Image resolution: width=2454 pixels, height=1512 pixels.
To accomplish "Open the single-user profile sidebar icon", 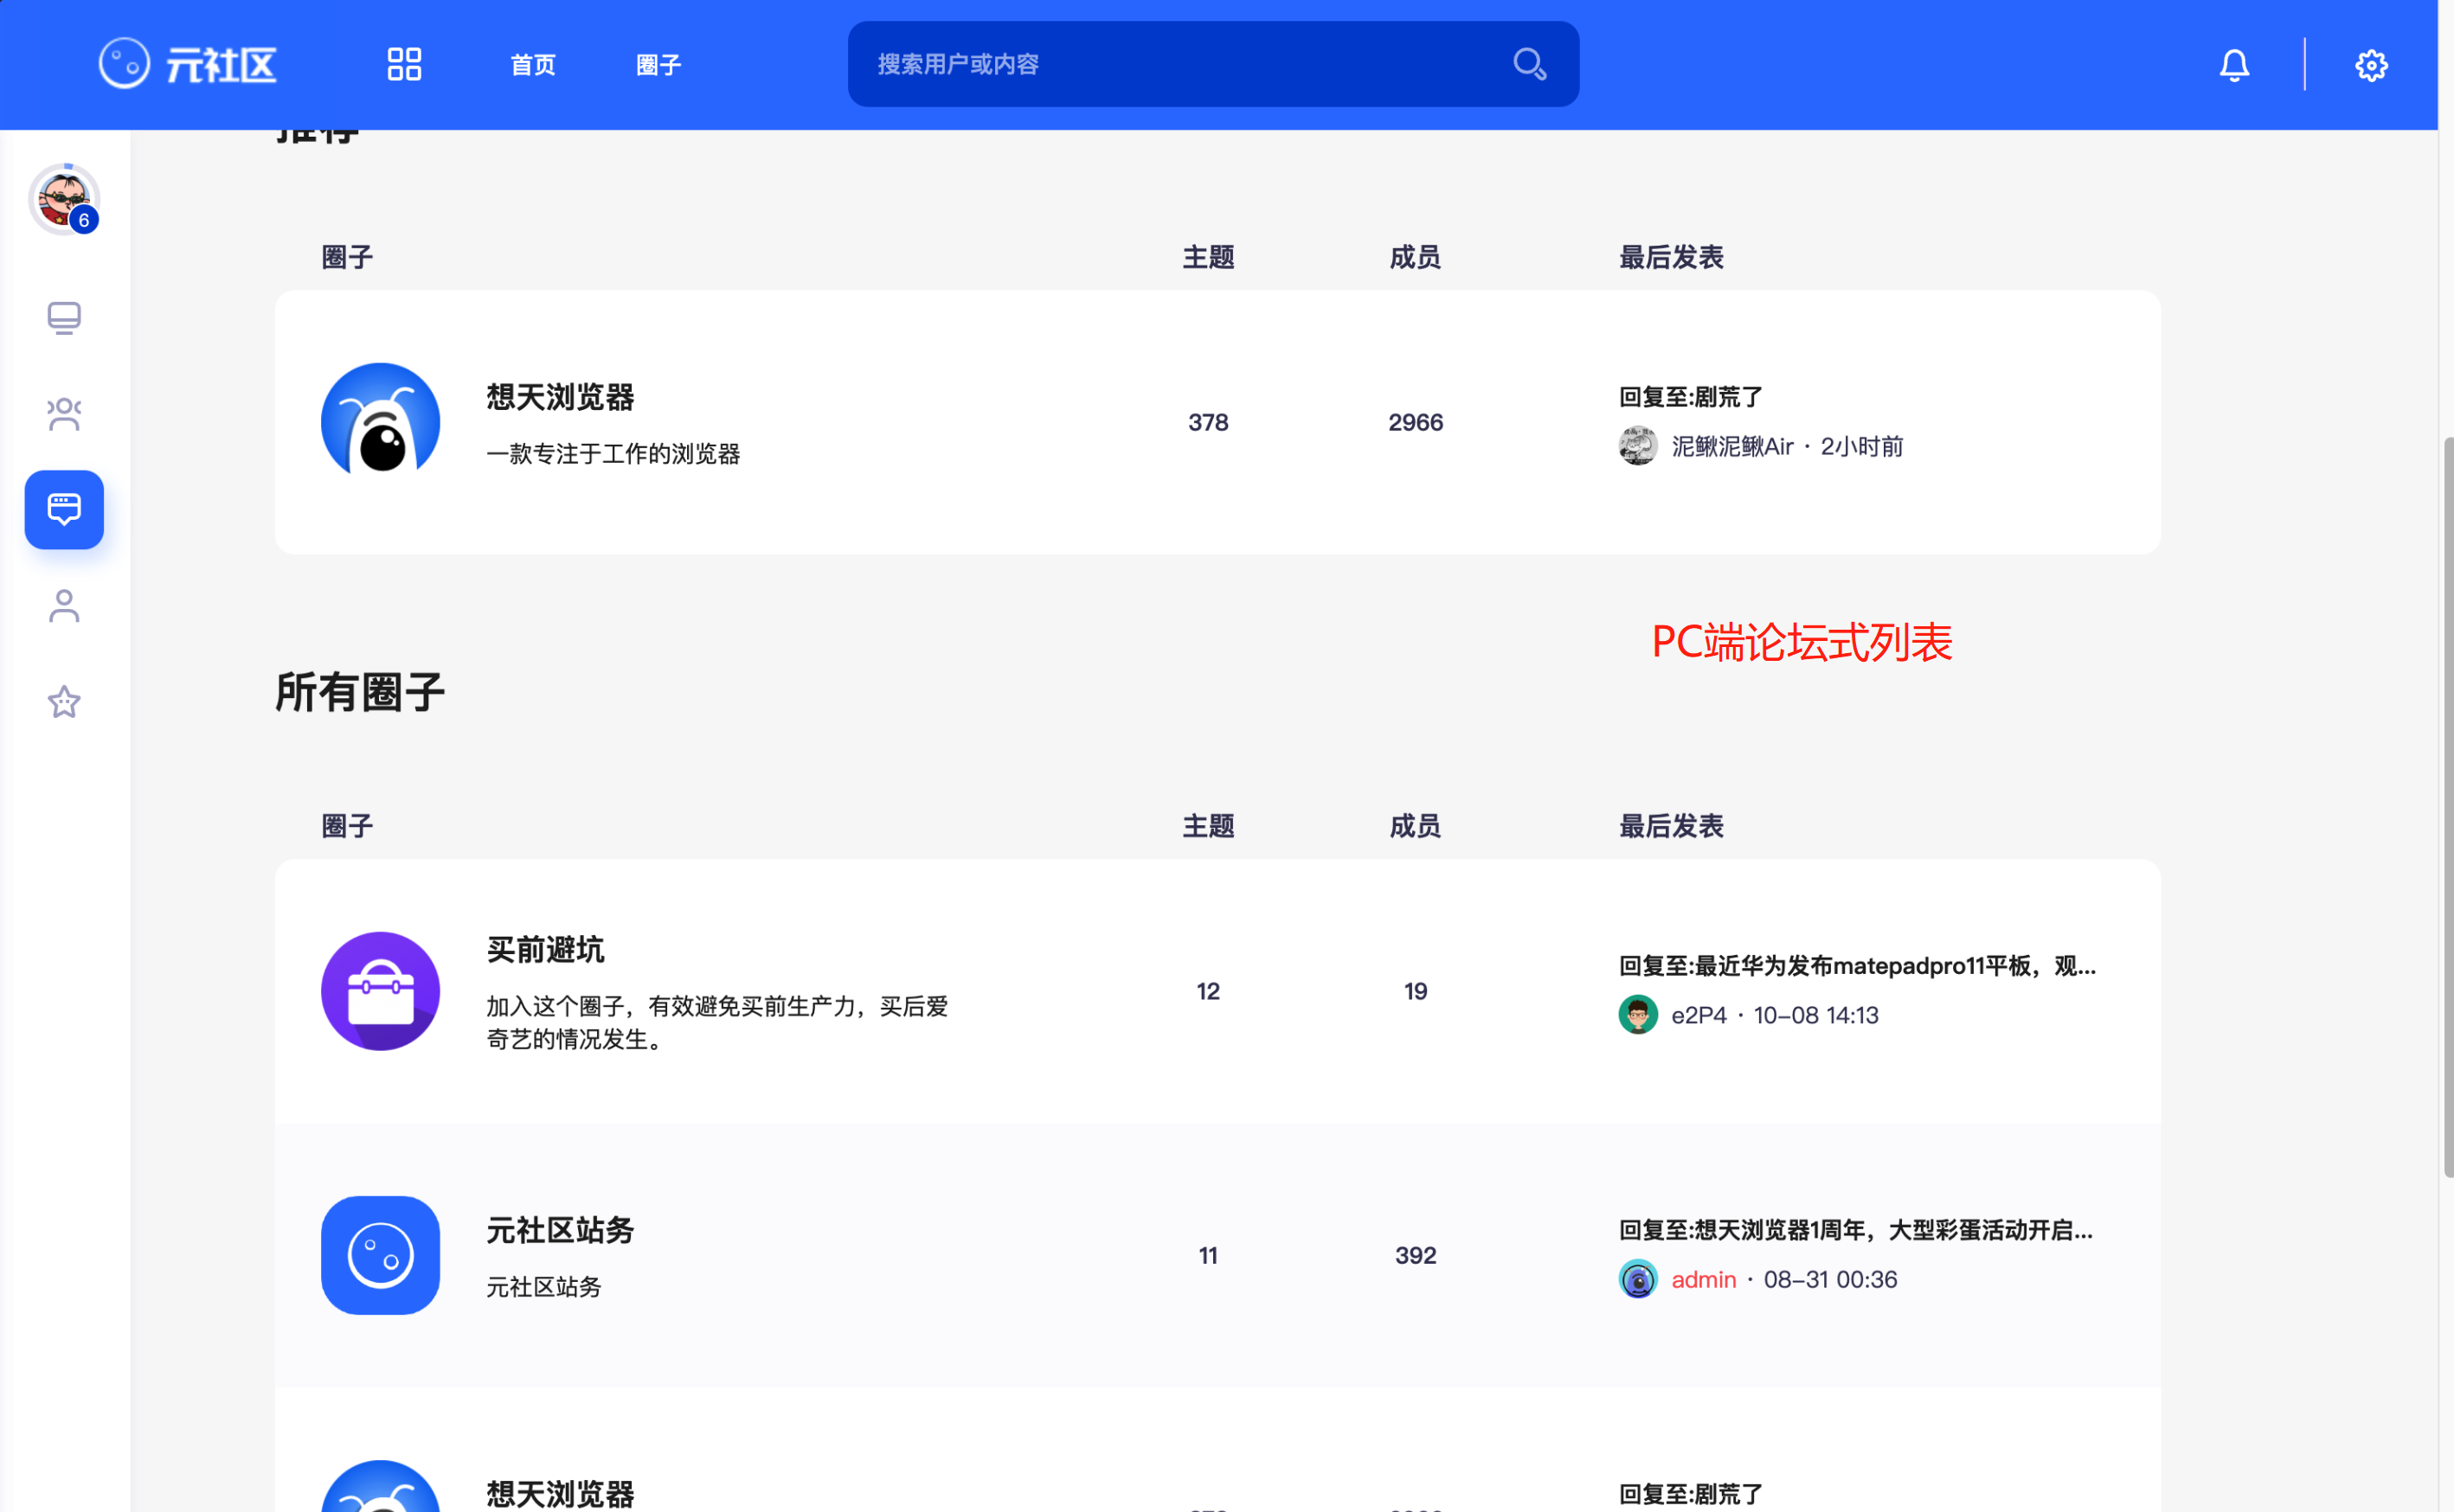I will pos(64,606).
